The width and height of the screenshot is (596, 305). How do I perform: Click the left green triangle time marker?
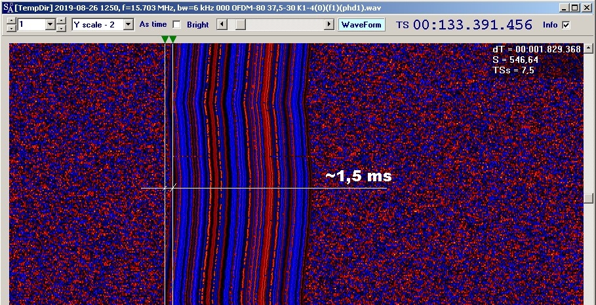coord(165,39)
